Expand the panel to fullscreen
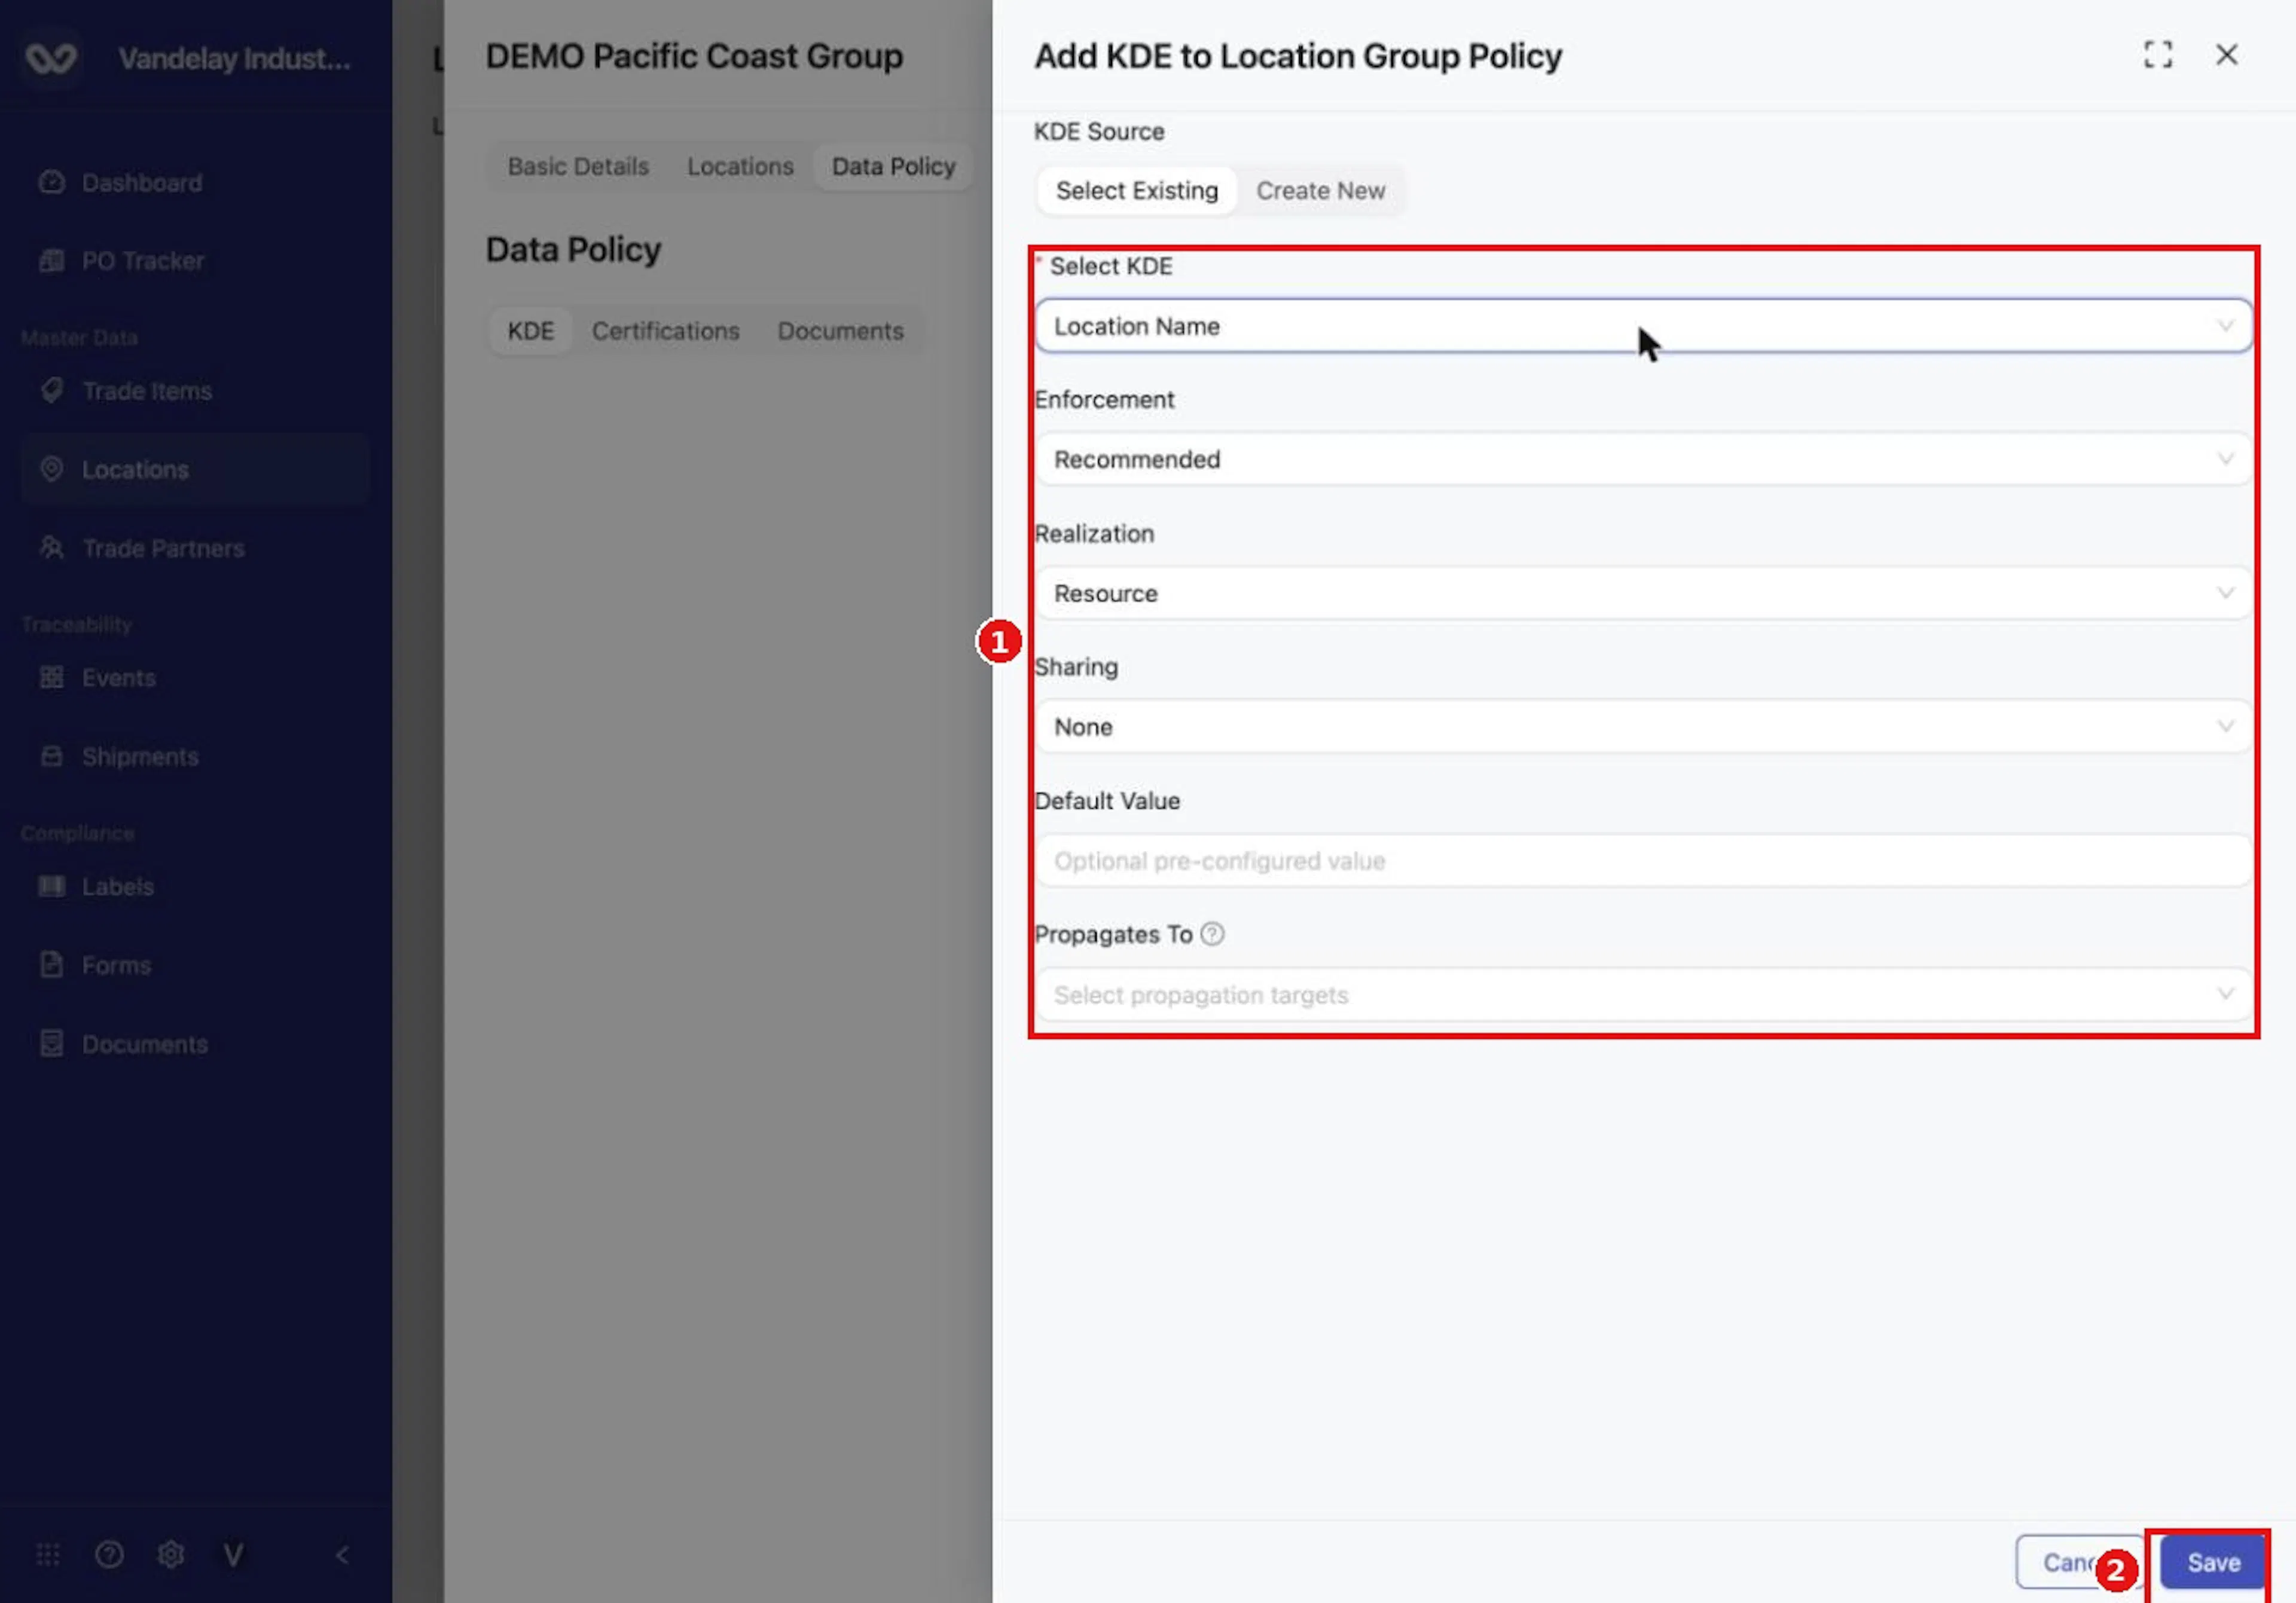Image resolution: width=2296 pixels, height=1603 pixels. [2157, 55]
